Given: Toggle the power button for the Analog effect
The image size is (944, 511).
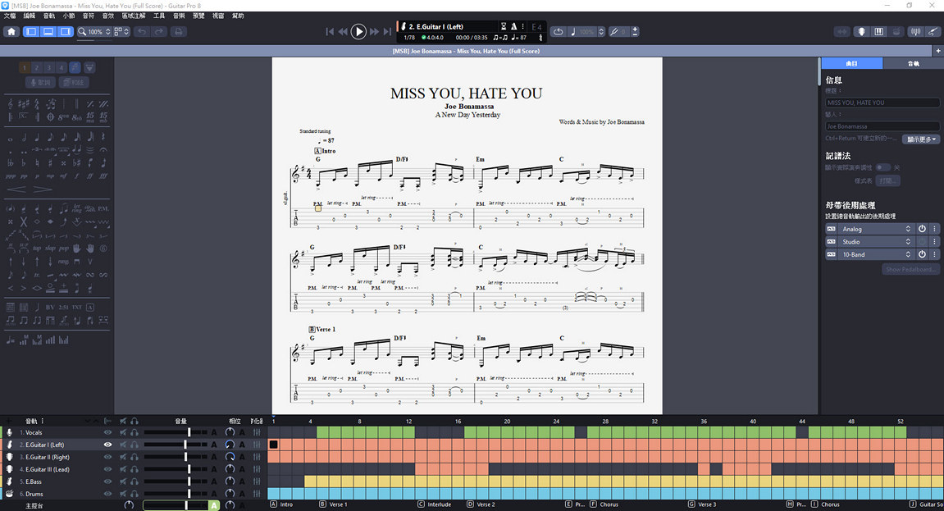Looking at the screenshot, I should [x=922, y=230].
